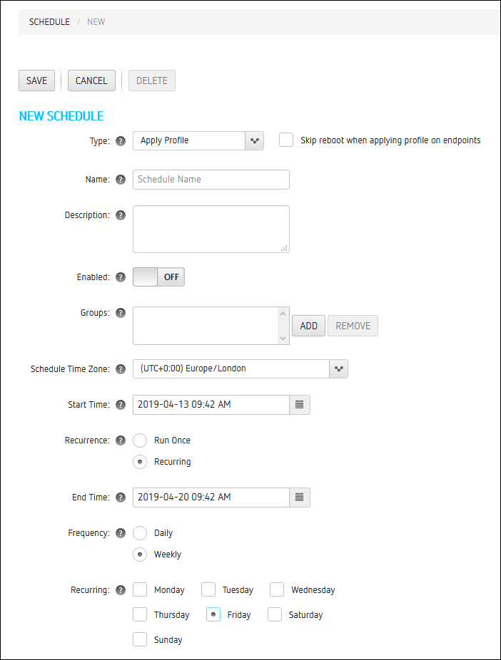The width and height of the screenshot is (501, 660).
Task: Click the Name field help icon
Action: point(121,180)
